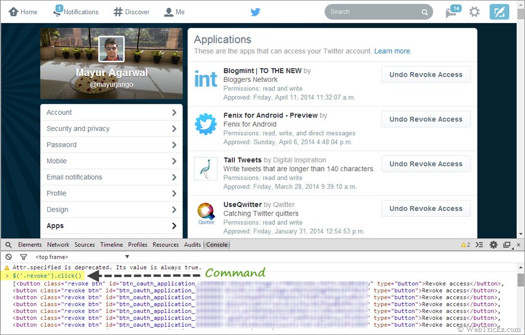The image size is (525, 335).
Task: Click the UseQwitter app title
Action: point(243,204)
